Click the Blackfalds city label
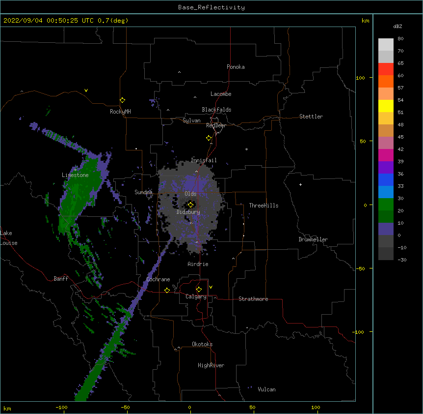This screenshot has height=414, width=423. coord(216,110)
